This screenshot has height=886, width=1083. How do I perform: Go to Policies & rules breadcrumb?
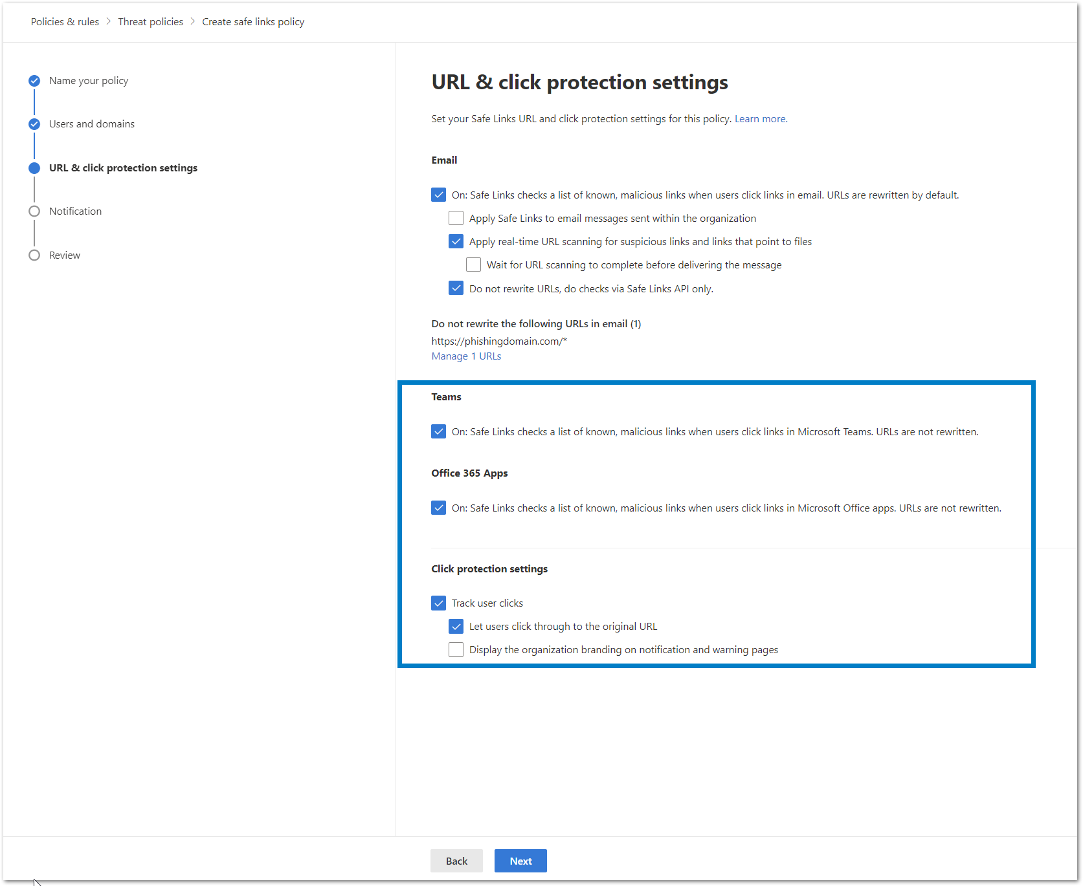pos(65,21)
